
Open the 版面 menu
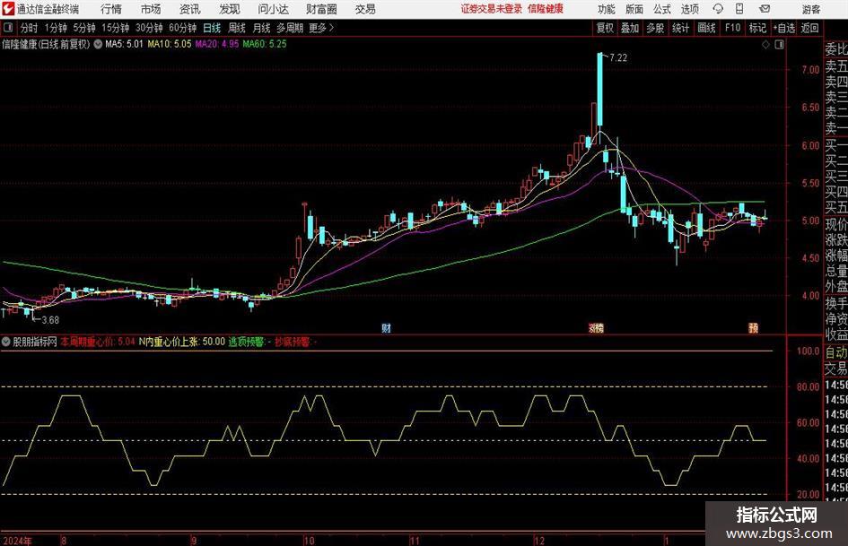pyautogui.click(x=634, y=9)
